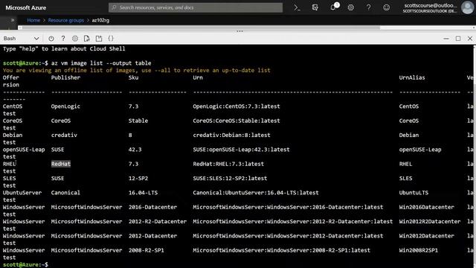476x268 pixels.
Task: Select the 12-SP2 Sku value
Action: coord(138,179)
